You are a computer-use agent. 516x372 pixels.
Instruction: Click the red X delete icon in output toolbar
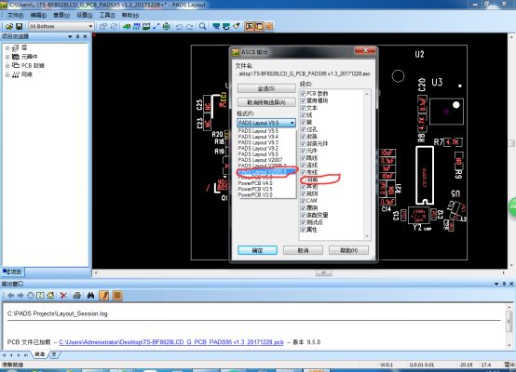pos(63,295)
